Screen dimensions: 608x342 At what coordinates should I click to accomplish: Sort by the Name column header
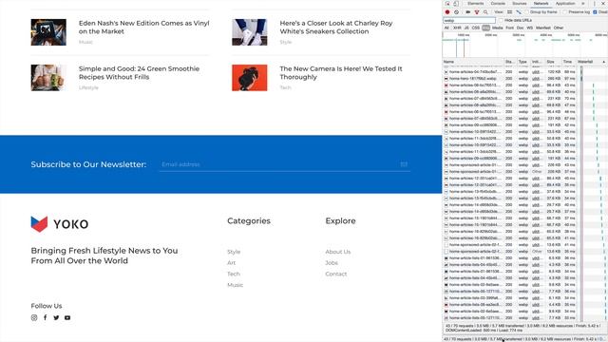pyautogui.click(x=473, y=62)
